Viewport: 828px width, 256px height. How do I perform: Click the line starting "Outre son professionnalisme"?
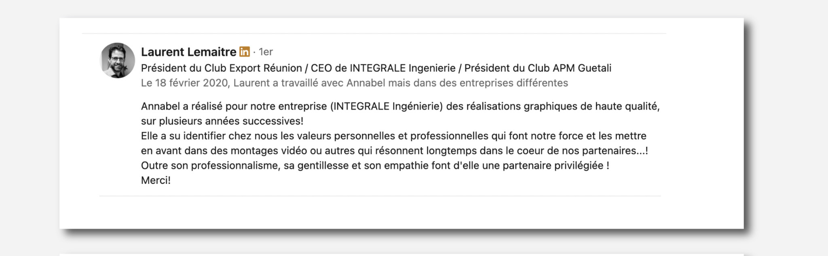tap(375, 165)
